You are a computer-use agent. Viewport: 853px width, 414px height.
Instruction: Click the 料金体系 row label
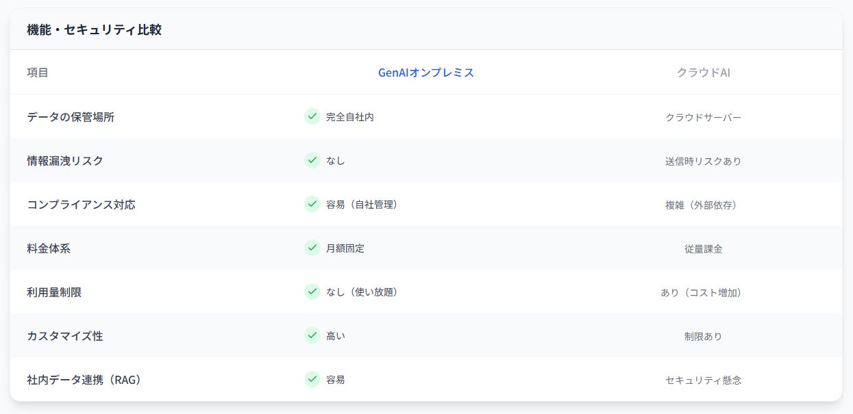click(49, 248)
